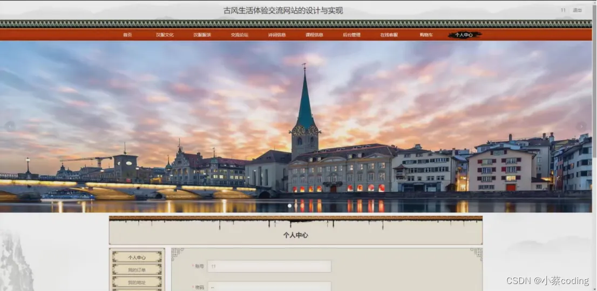Open the 汉服服装 menu item
Viewport: 597px width, 291px height.
[202, 35]
